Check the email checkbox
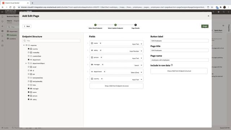 (x=29, y=67)
